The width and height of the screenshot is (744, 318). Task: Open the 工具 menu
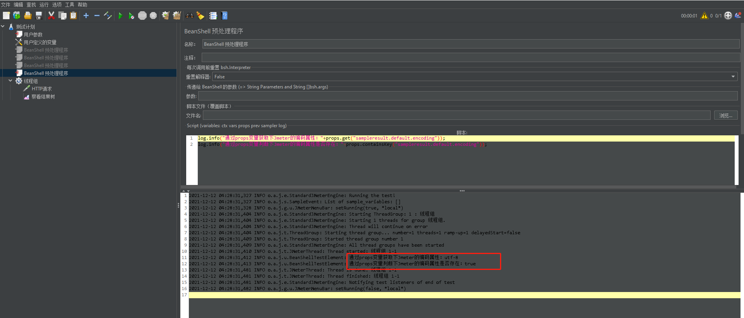69,5
